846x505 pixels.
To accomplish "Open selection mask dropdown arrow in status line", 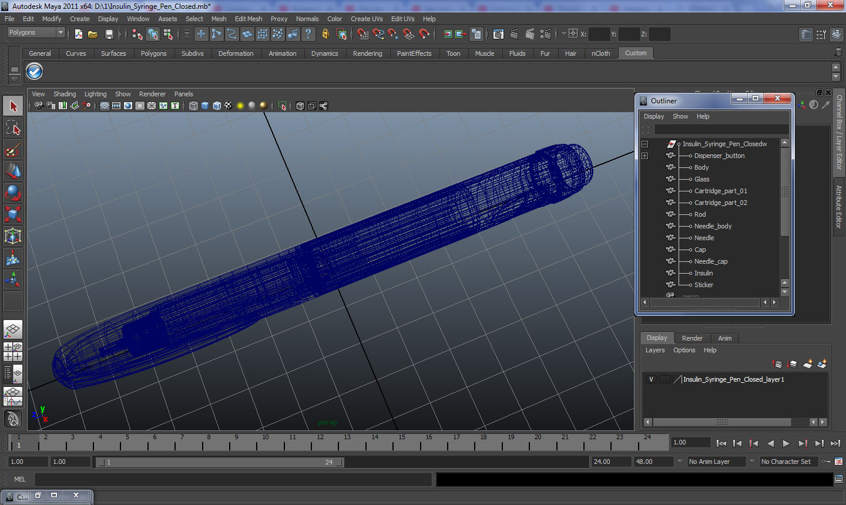I will click(x=187, y=34).
